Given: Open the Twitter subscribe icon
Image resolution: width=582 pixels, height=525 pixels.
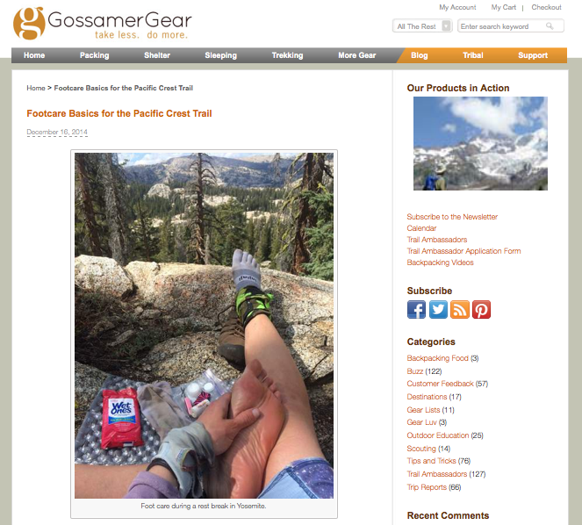Looking at the screenshot, I should click(438, 310).
